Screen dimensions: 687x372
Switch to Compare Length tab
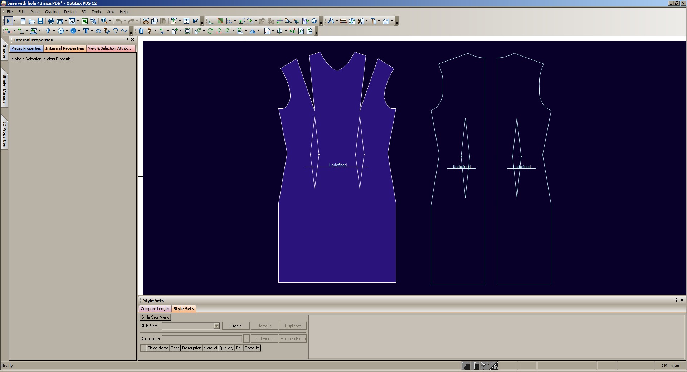155,309
